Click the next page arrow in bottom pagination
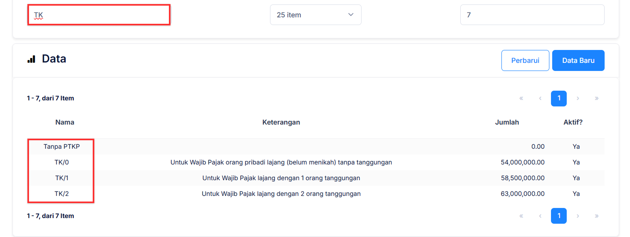 coord(578,216)
